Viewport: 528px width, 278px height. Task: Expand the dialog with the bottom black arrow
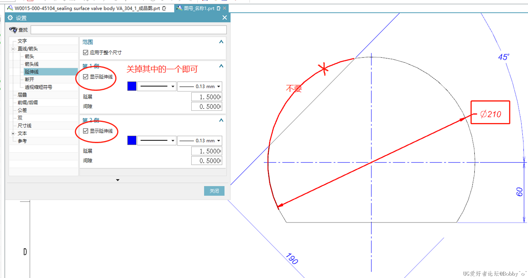(118, 180)
